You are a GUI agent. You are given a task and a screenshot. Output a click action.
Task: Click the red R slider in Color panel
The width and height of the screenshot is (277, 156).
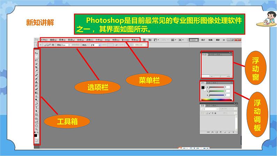pos(216,87)
